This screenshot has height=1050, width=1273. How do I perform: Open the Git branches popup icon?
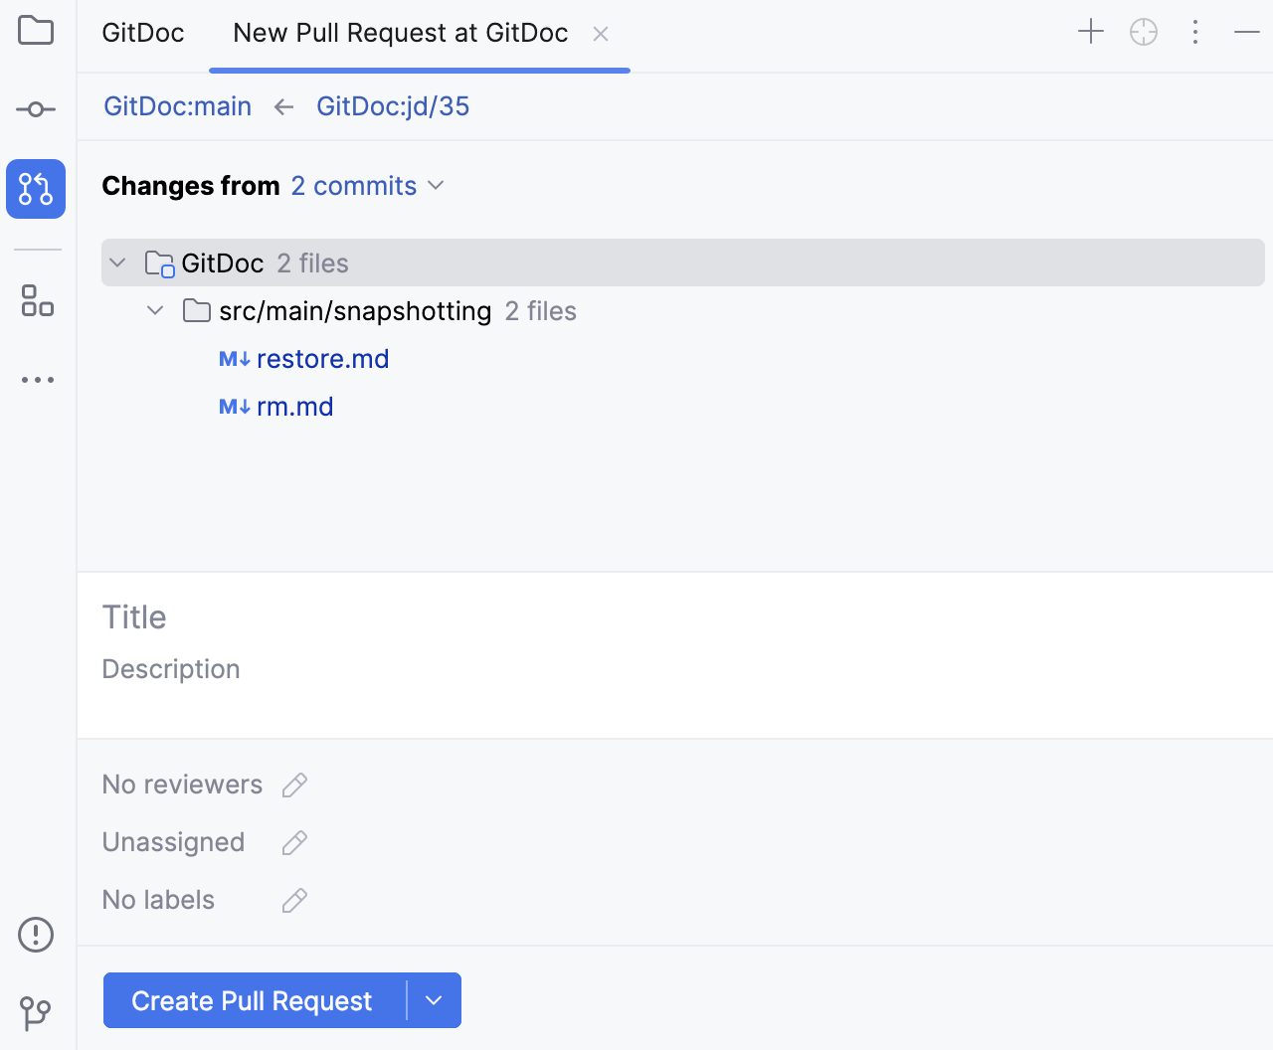(36, 1012)
